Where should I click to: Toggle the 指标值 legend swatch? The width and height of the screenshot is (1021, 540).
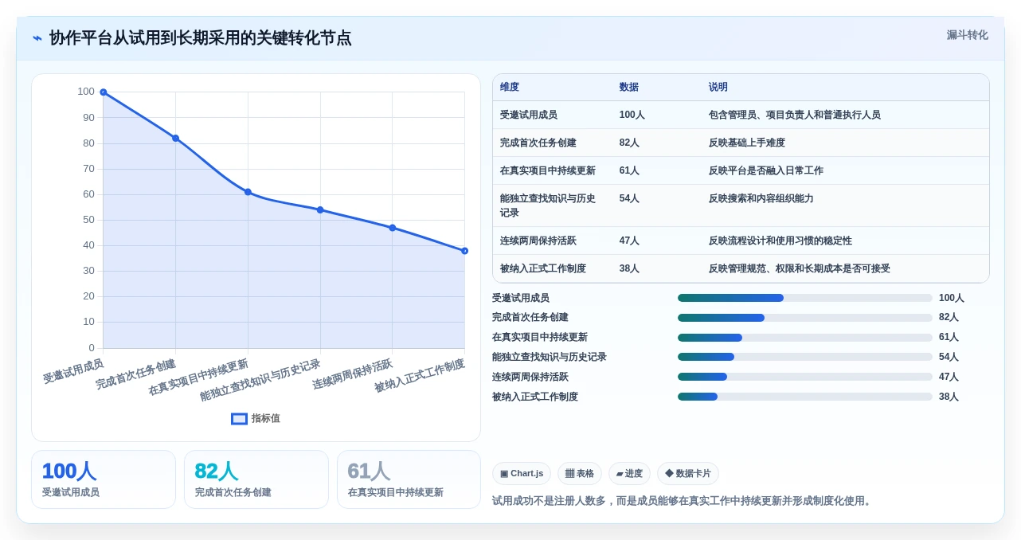[239, 418]
